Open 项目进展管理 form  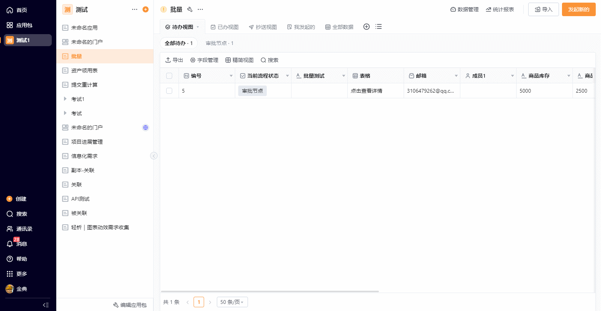click(105, 142)
